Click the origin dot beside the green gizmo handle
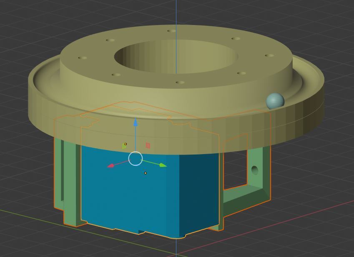The image size is (354, 257). click(126, 144)
